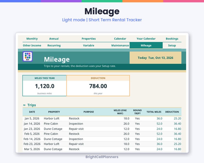Click the Trips section heading

[32, 105]
